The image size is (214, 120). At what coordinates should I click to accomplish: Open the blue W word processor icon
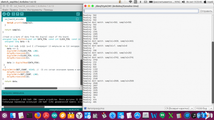click(x=154, y=116)
